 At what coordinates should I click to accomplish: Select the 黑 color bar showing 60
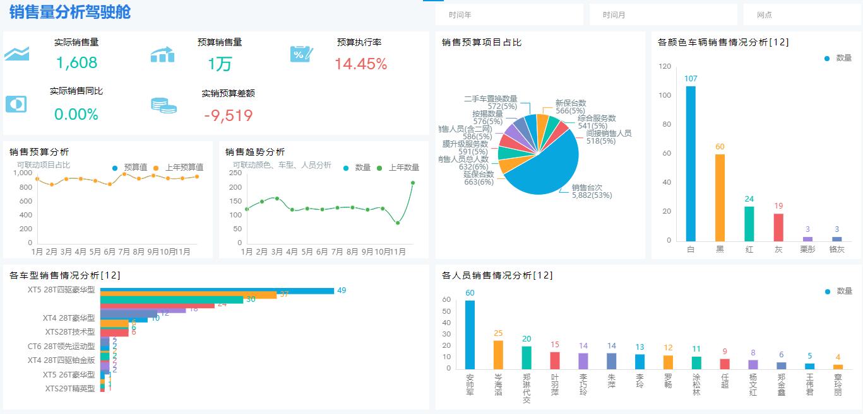point(720,197)
